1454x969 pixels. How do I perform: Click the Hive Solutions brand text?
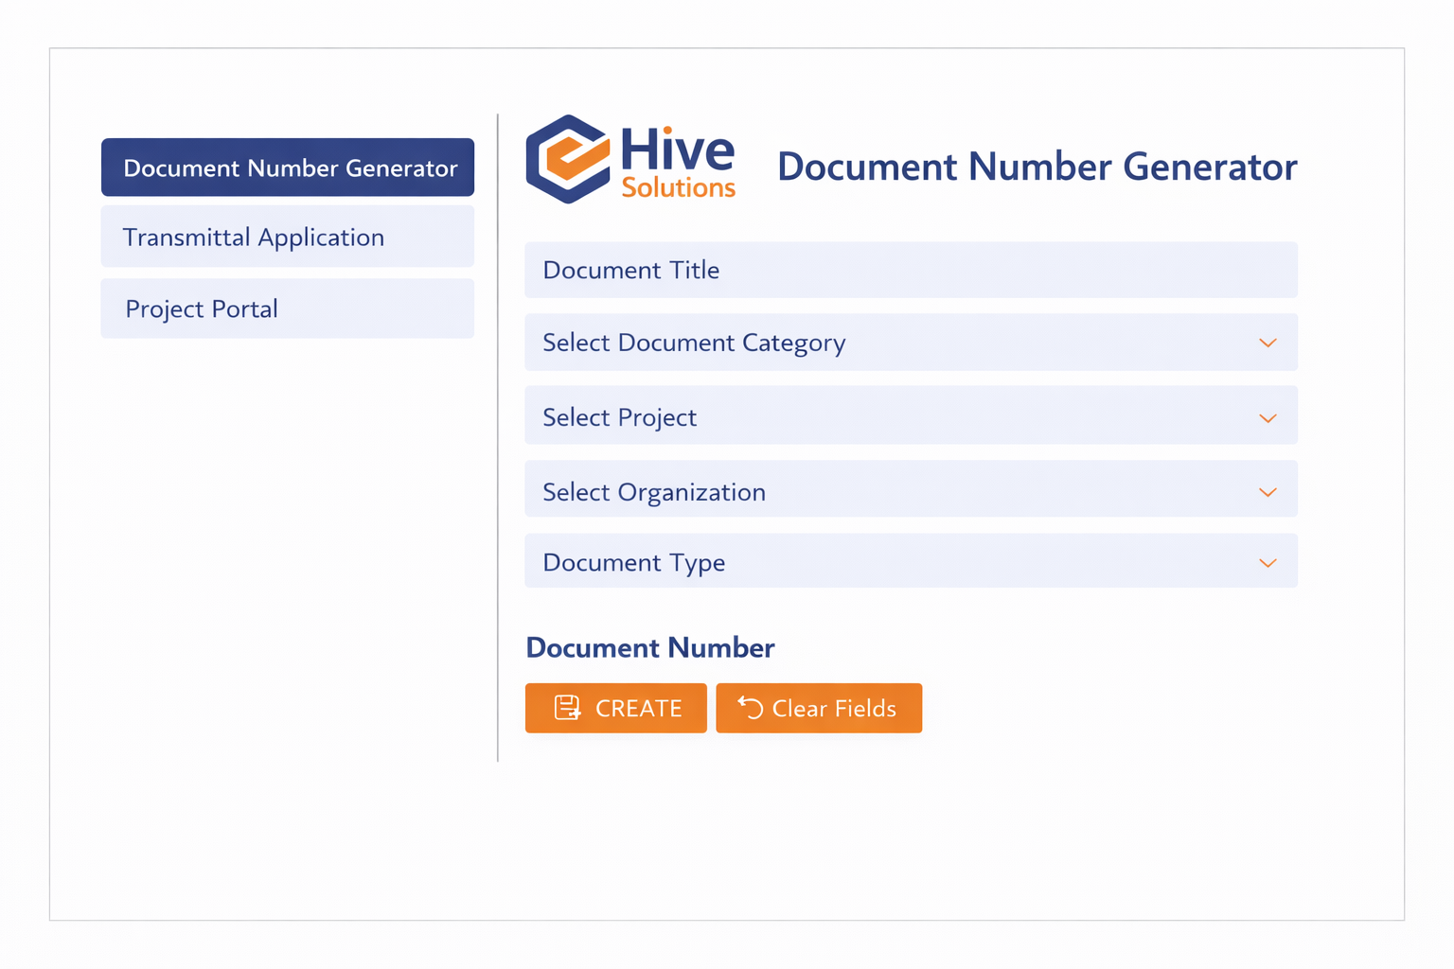(x=678, y=163)
